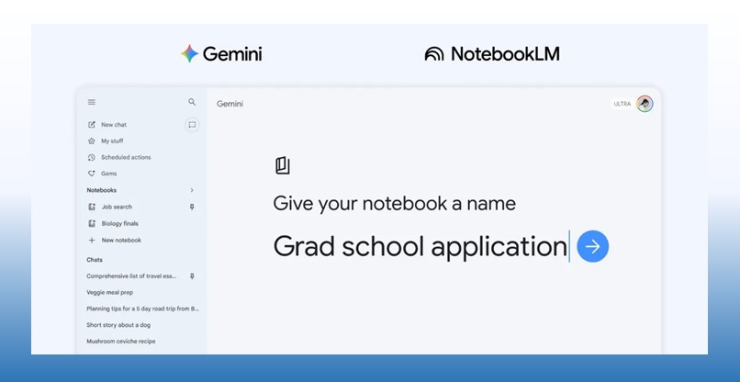Click the plus icon for New notebook

[92, 240]
